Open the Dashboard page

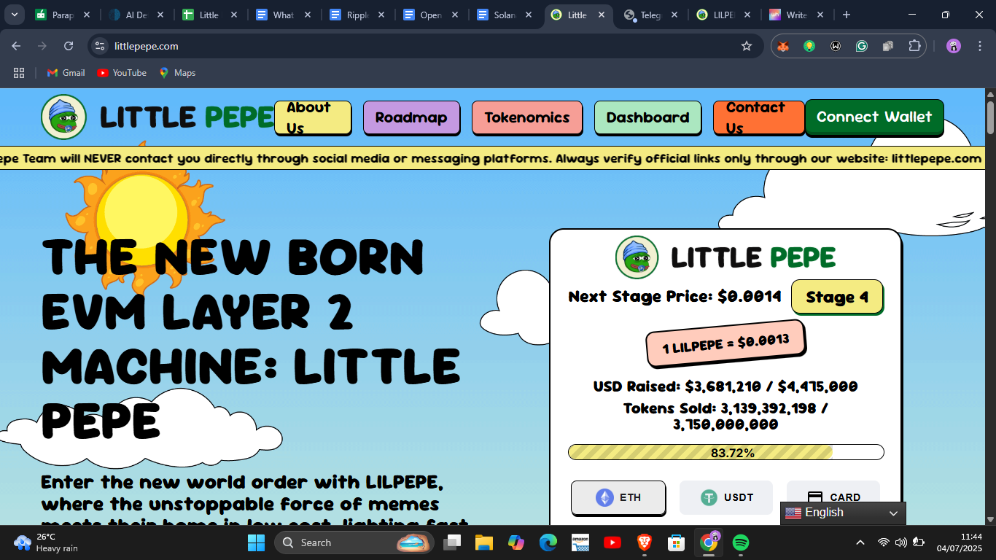point(647,117)
